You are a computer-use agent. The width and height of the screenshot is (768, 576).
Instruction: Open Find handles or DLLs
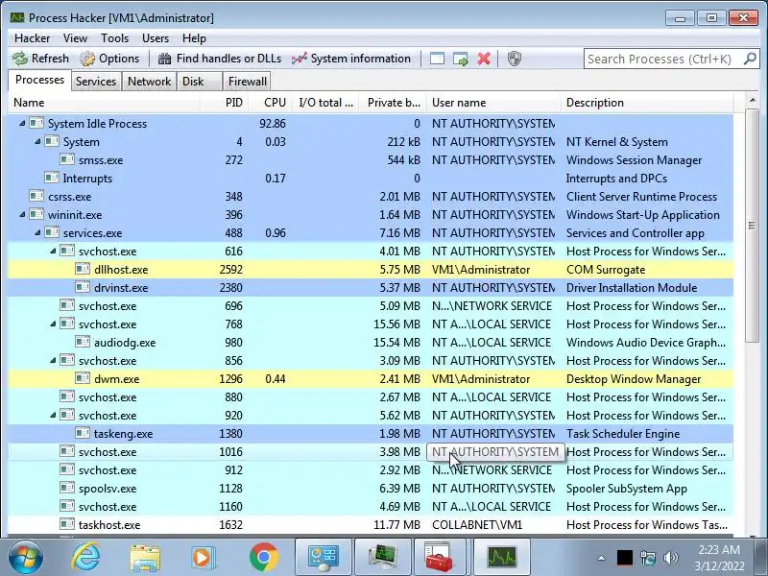(220, 59)
